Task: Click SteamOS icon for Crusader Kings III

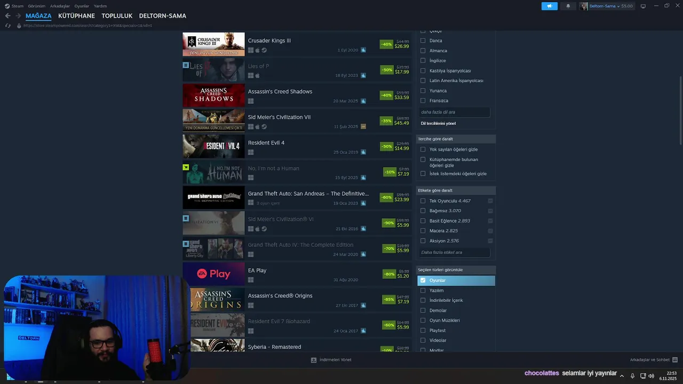Action: click(264, 50)
